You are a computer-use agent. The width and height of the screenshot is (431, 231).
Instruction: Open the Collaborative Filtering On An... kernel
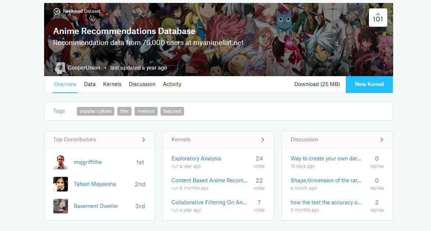coord(209,202)
